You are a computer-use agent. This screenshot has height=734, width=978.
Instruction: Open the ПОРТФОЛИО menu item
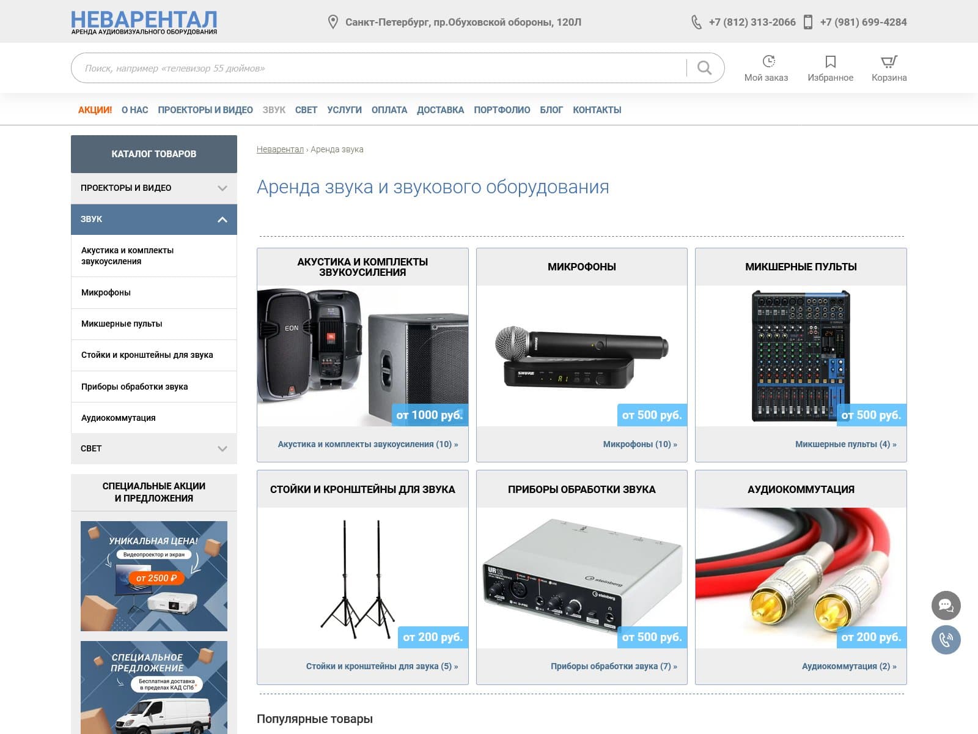(502, 110)
